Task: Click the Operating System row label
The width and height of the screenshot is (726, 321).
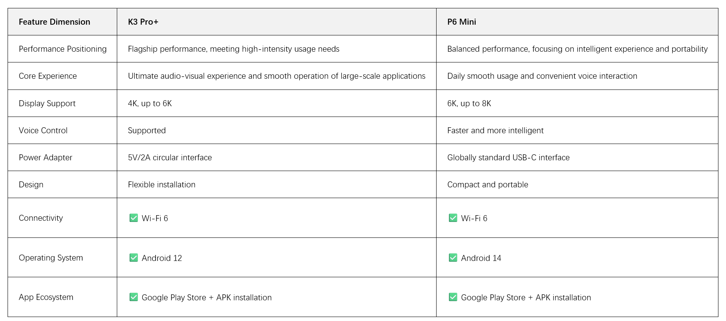Action: coord(51,258)
